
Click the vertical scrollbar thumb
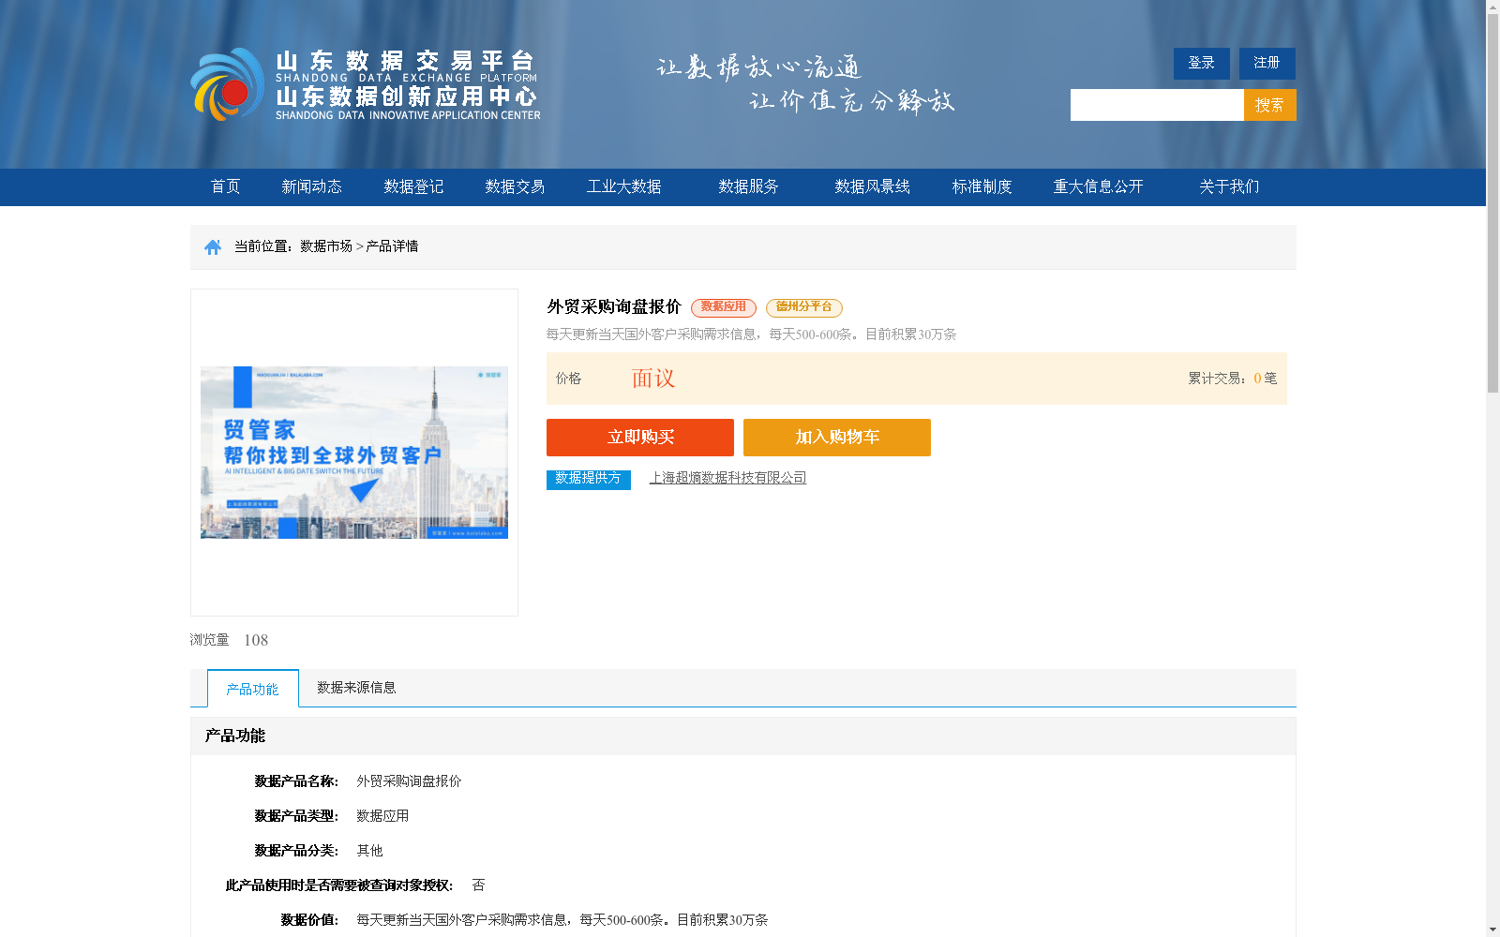1492,203
